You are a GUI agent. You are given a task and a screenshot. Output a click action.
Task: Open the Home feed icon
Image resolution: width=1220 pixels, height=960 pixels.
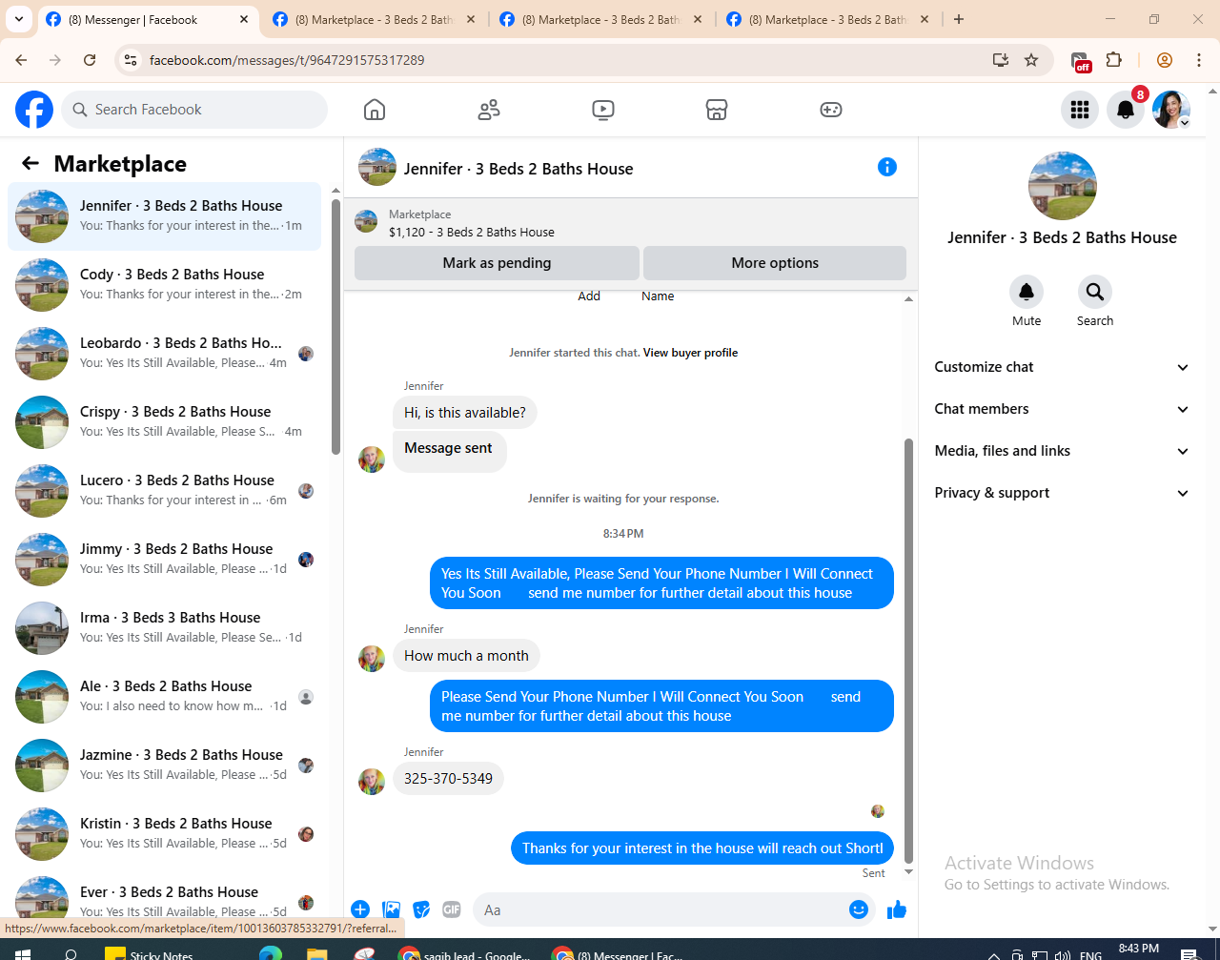tap(375, 110)
